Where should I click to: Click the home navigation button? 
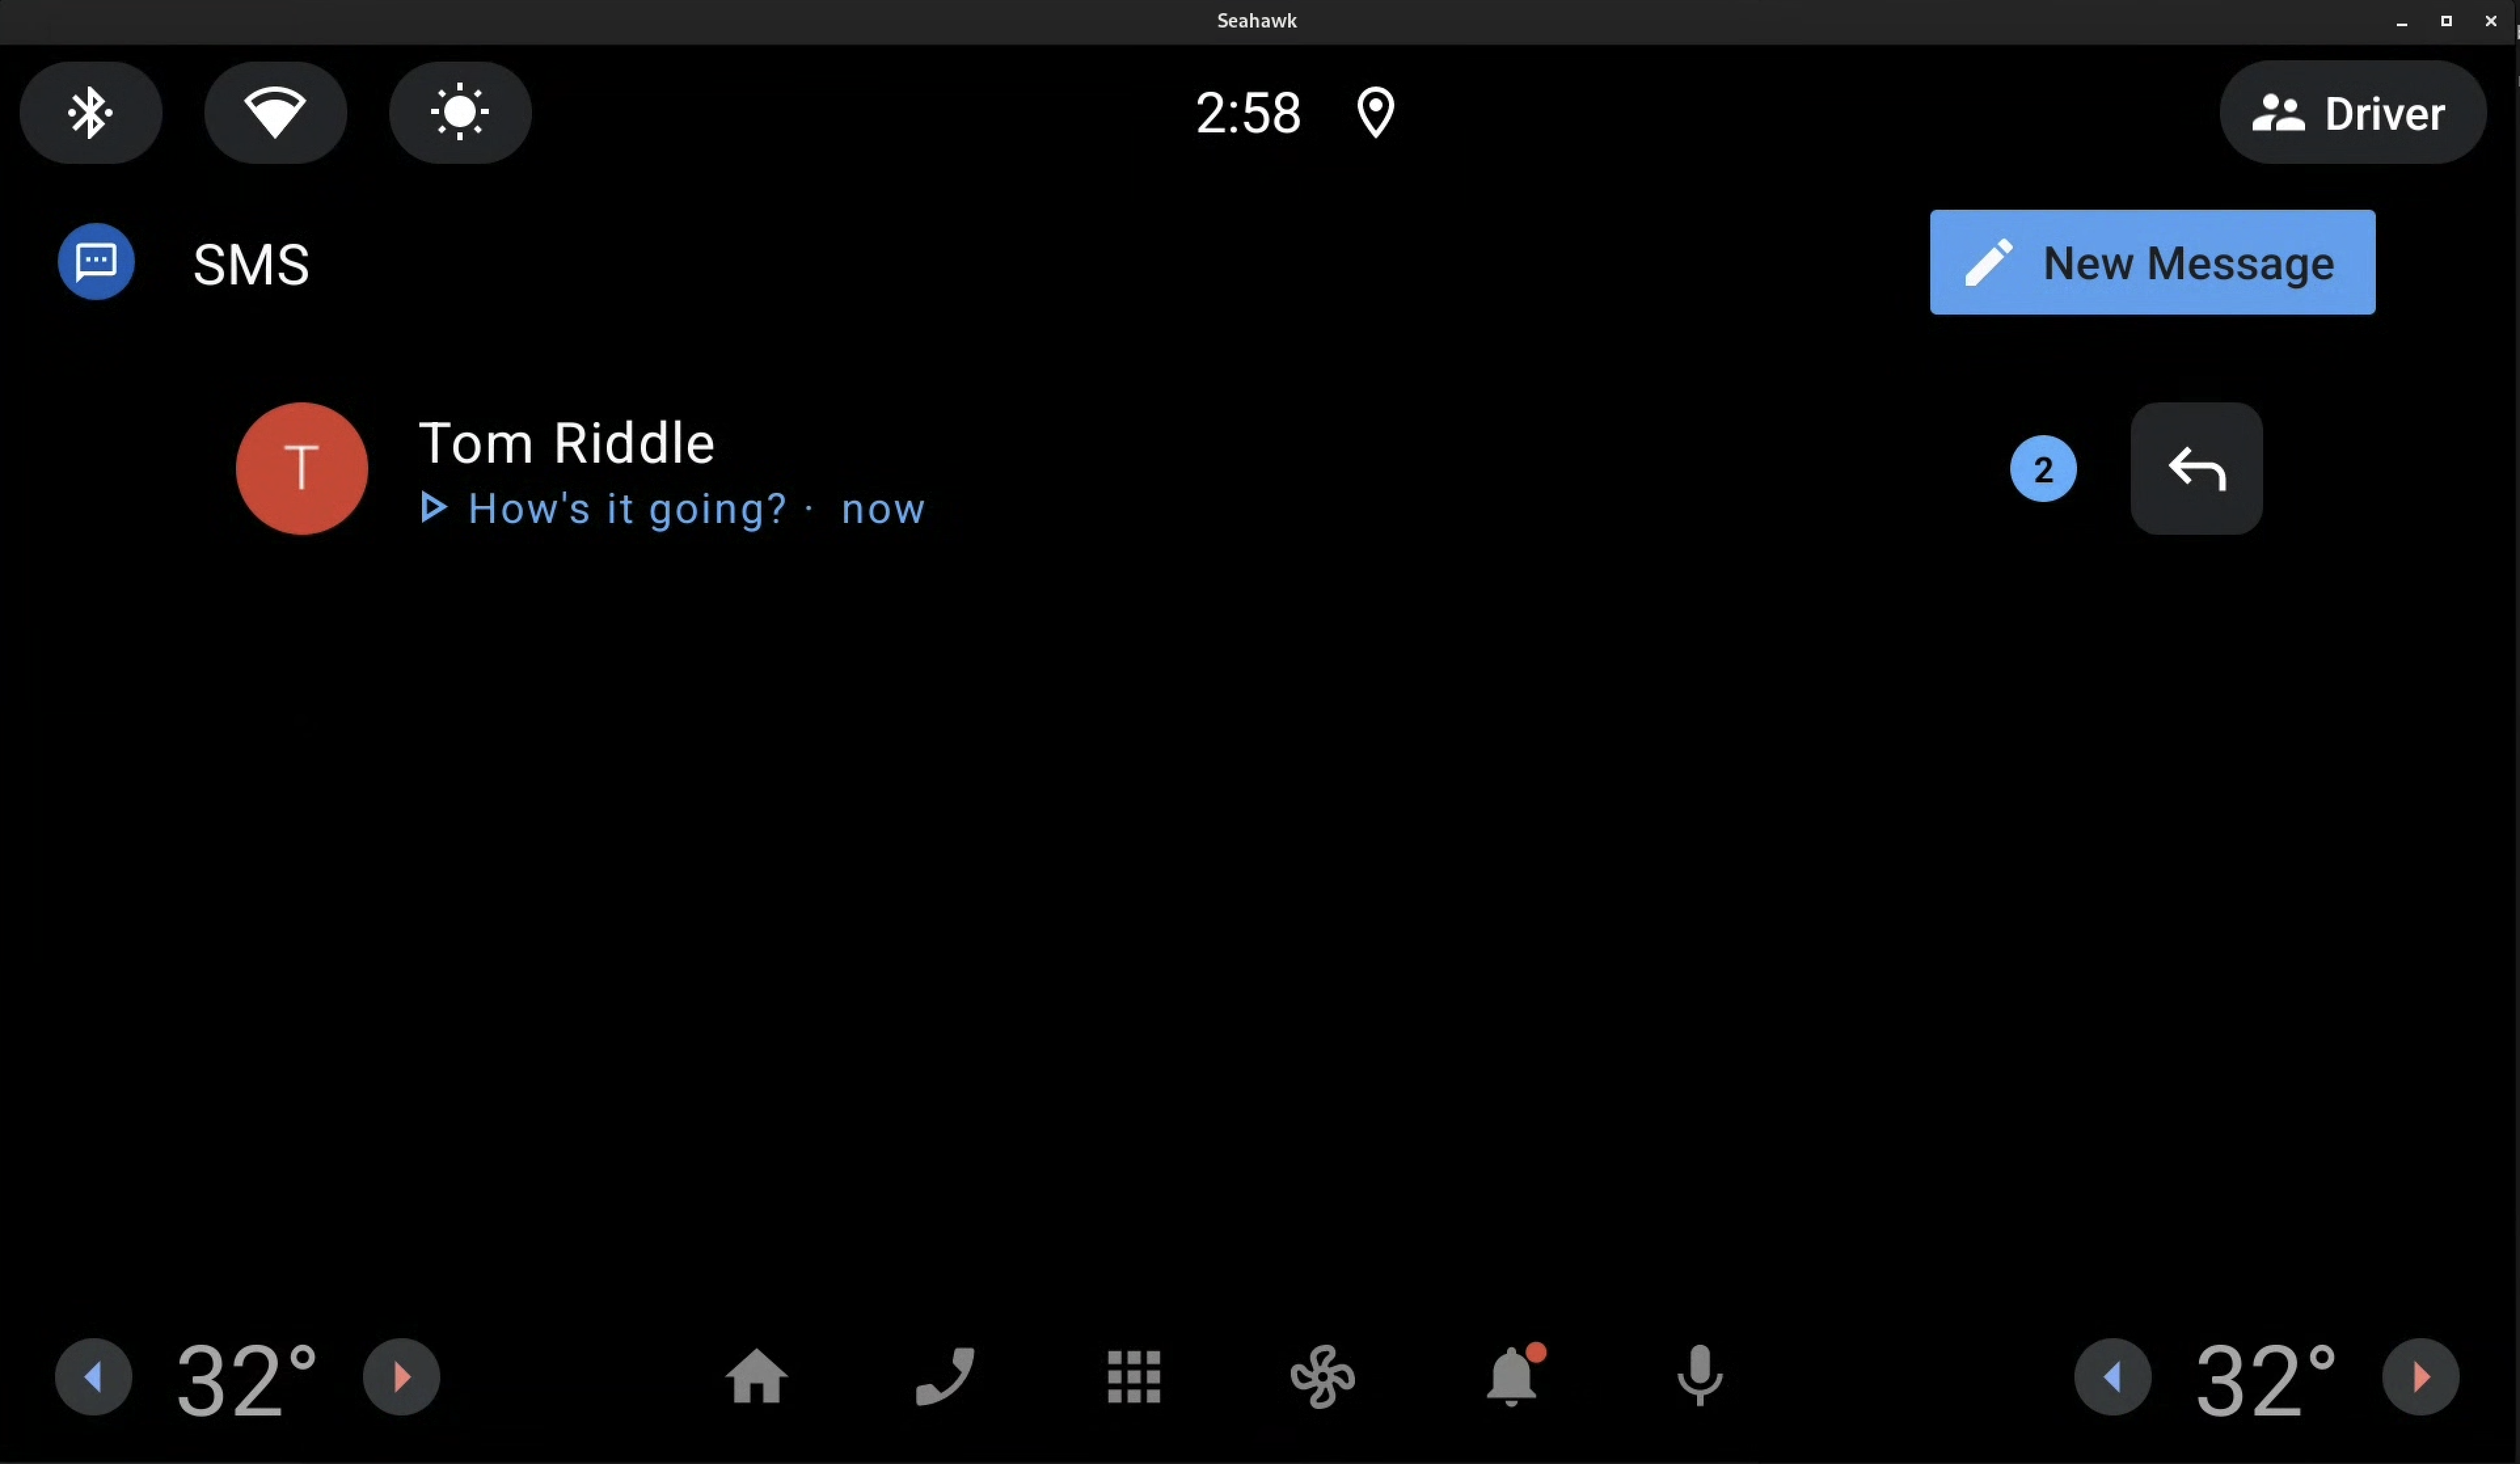click(x=756, y=1377)
